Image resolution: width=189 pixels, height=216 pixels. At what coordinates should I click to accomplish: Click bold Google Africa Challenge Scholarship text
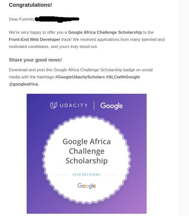(x=105, y=32)
